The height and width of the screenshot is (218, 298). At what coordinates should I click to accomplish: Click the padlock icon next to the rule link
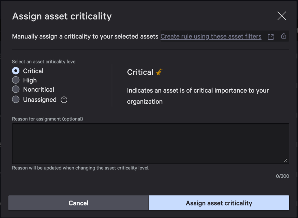284,37
